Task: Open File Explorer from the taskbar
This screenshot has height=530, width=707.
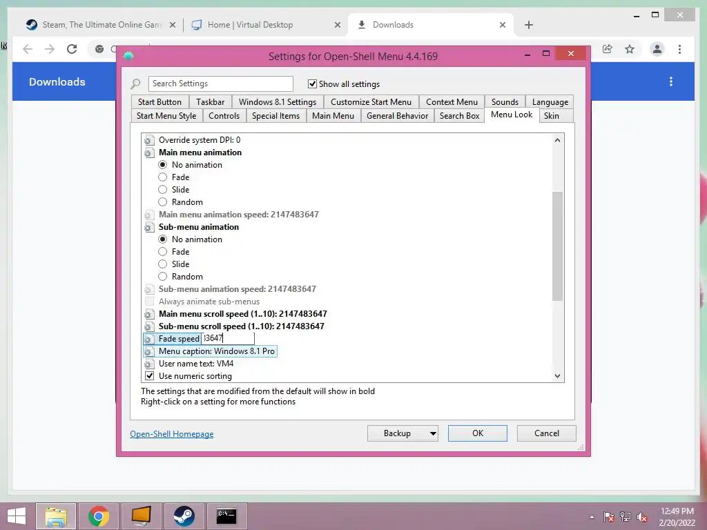Action: coord(56,516)
